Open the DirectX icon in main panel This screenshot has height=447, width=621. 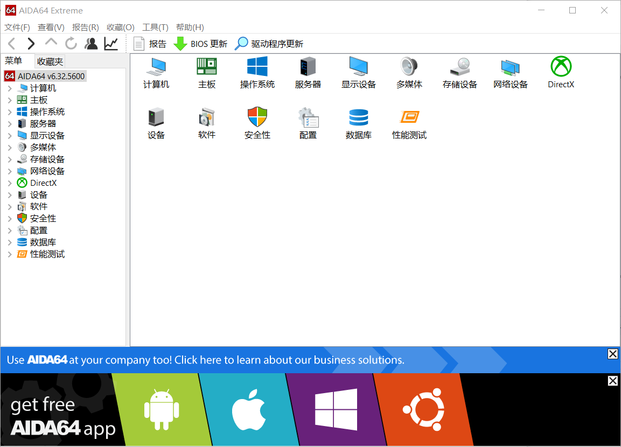coord(561,73)
